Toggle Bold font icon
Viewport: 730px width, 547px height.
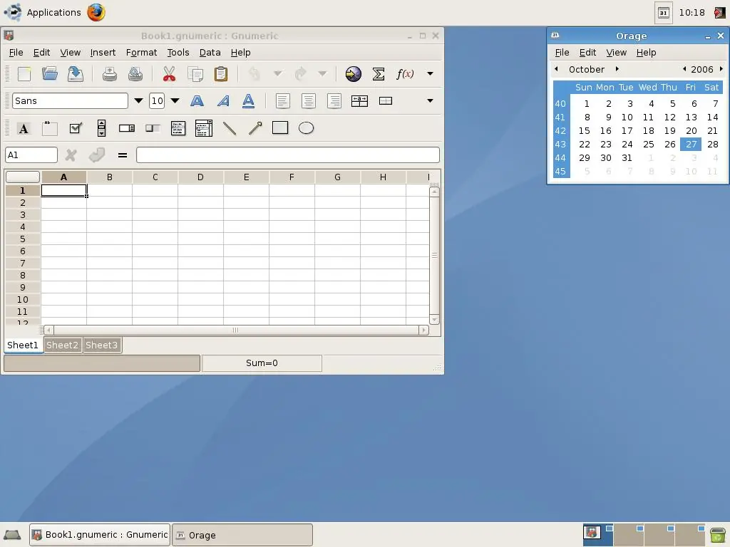197,101
